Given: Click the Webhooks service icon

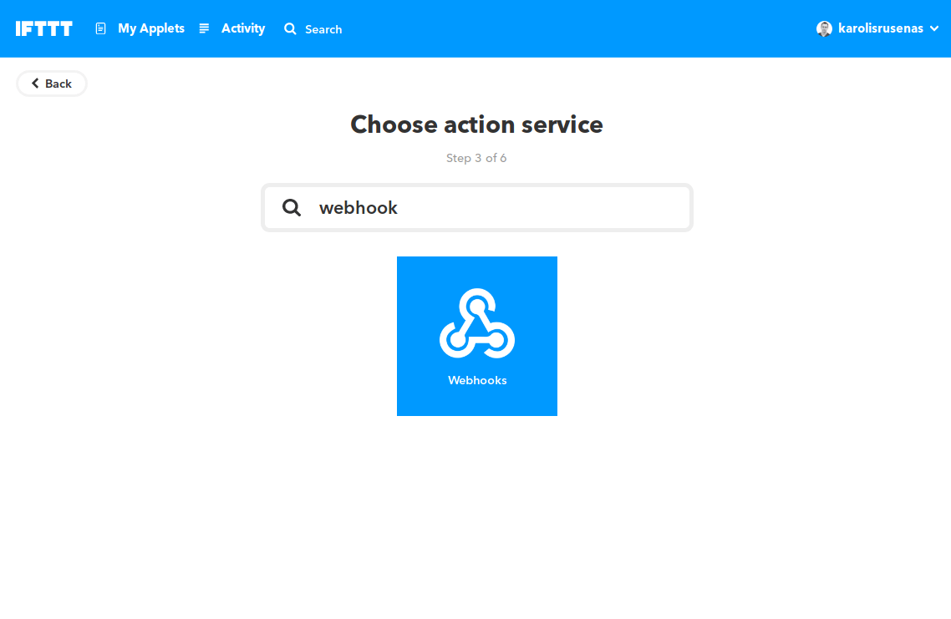Looking at the screenshot, I should point(477,322).
